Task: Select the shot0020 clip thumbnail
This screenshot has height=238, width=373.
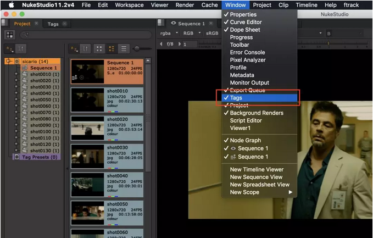Action: point(88,128)
